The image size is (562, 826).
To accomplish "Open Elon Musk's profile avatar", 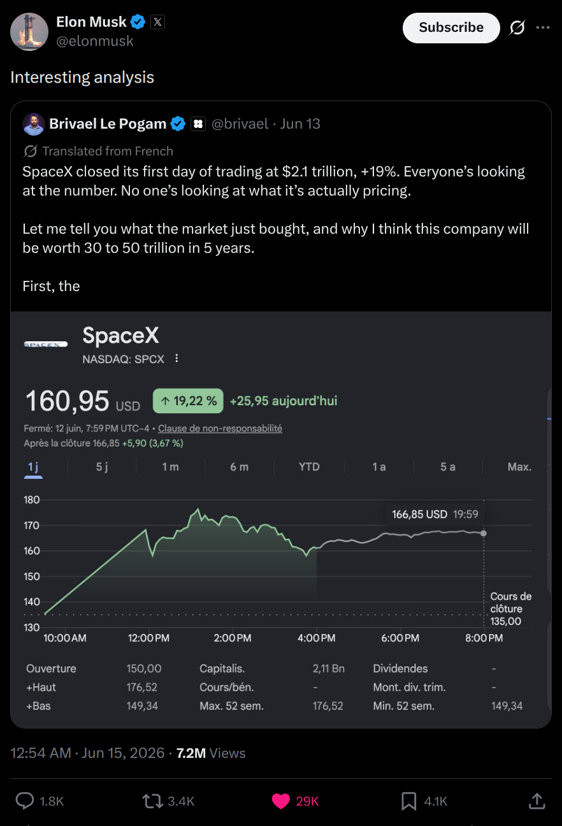I will [x=29, y=31].
